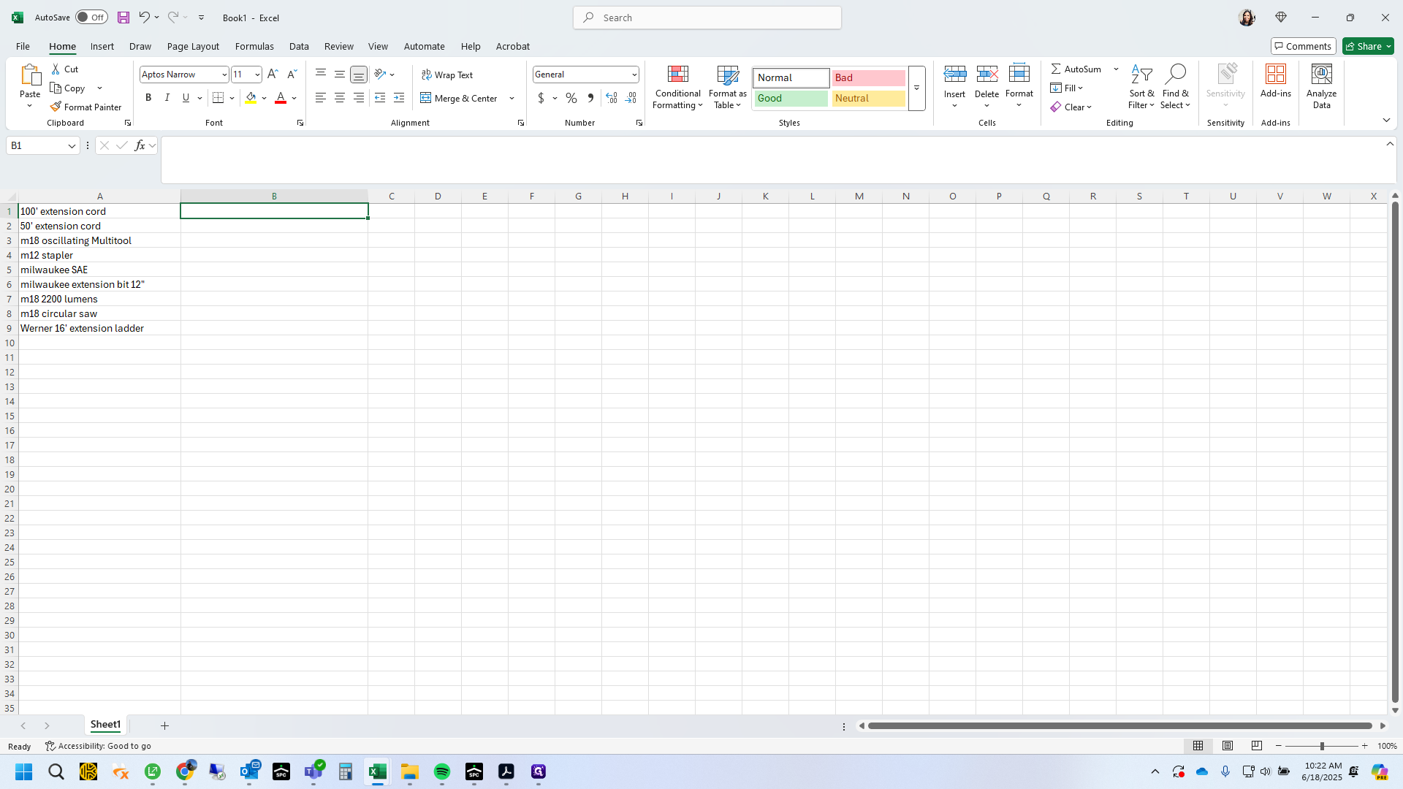The width and height of the screenshot is (1403, 789).
Task: Click the Increase Decimal icon
Action: point(612,98)
